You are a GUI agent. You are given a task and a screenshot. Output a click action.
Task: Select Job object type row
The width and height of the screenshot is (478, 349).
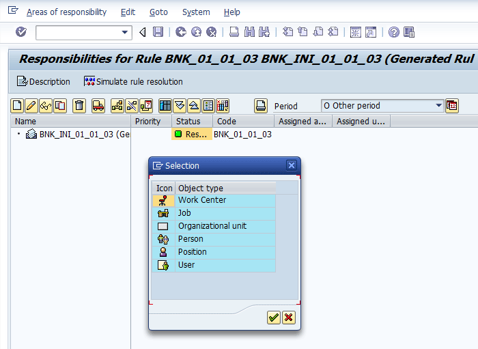(x=214, y=213)
